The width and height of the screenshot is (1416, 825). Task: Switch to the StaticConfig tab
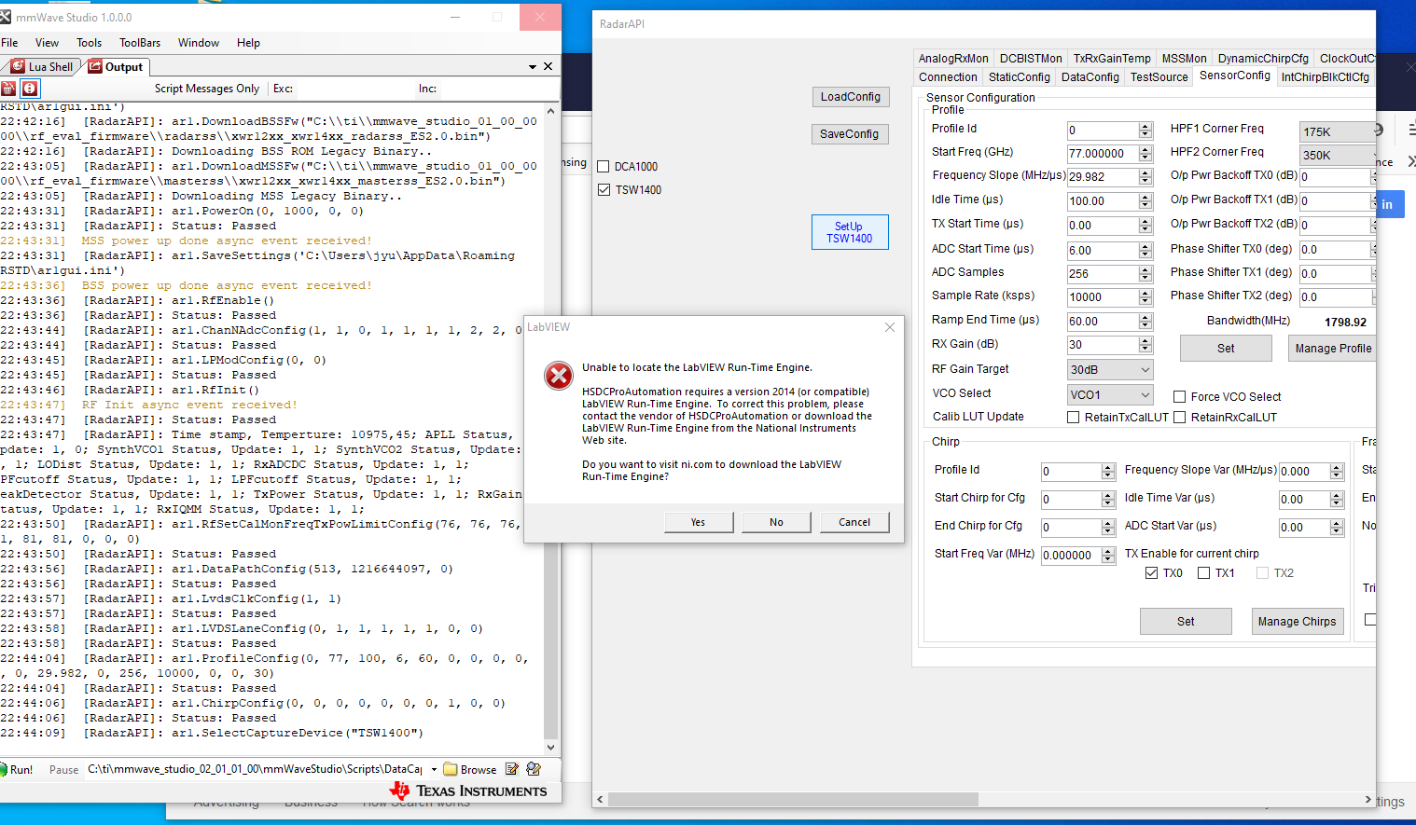tap(1020, 77)
